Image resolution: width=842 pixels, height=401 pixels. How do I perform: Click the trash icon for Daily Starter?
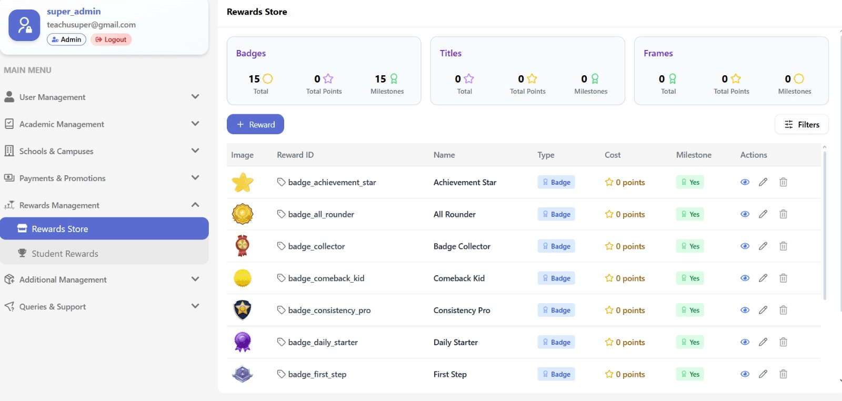click(x=783, y=343)
